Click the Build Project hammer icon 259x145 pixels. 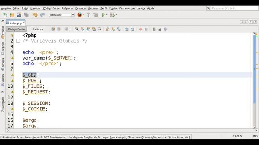click(x=88, y=15)
